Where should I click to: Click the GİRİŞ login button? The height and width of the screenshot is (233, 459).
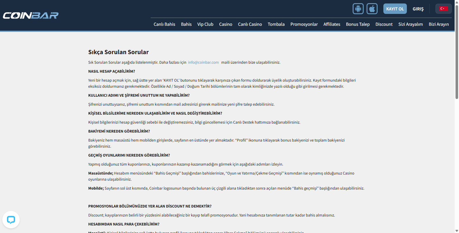click(418, 9)
